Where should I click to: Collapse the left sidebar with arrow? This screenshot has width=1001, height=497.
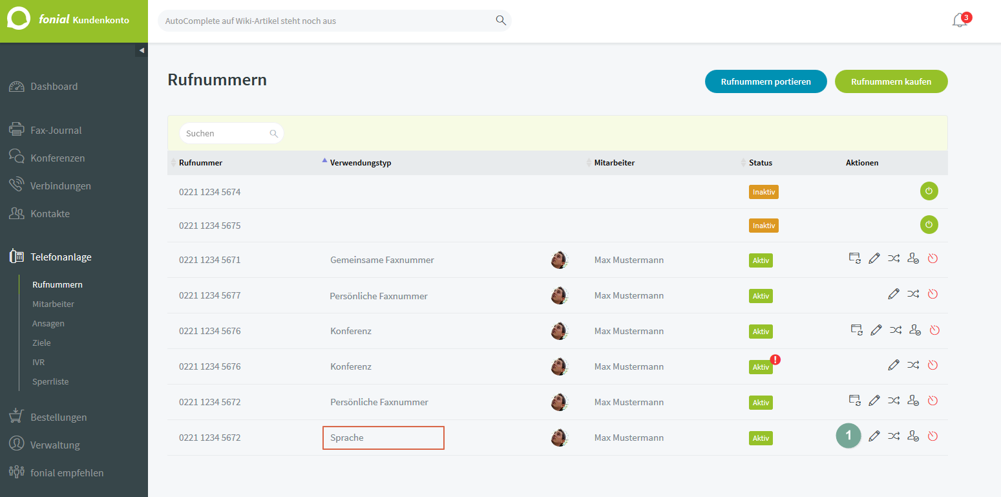[x=142, y=50]
